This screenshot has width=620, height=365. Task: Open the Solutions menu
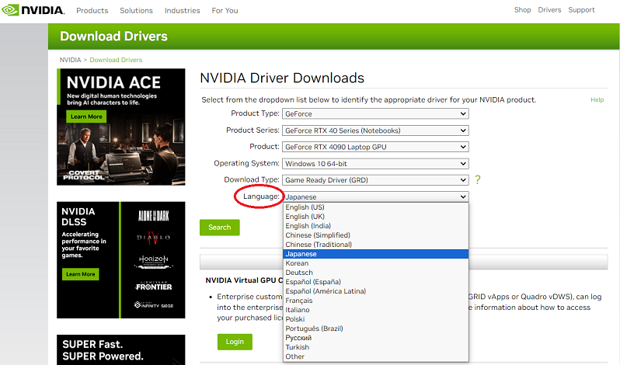(x=137, y=11)
